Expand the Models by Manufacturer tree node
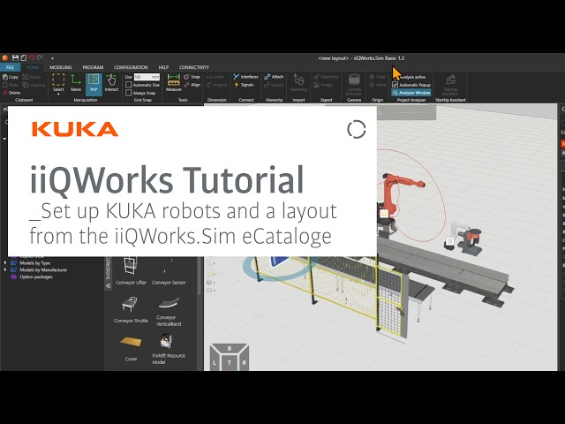 point(5,269)
